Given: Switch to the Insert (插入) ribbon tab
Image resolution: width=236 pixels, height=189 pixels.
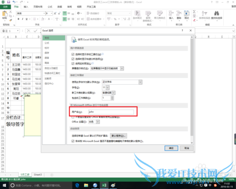Looking at the screenshot, I should coord(26,7).
